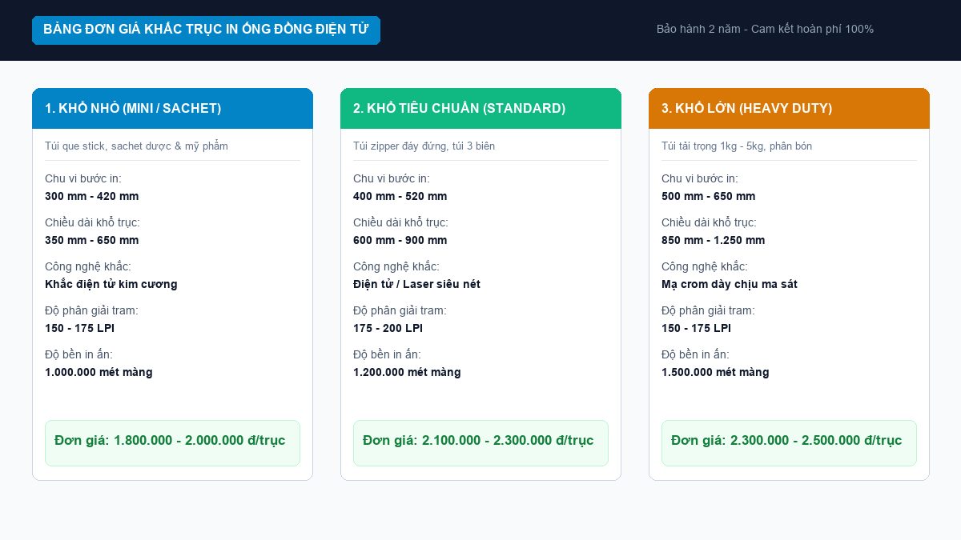Click the value '350 mm - 650 mm'
Image resolution: width=961 pixels, height=540 pixels.
pos(92,240)
